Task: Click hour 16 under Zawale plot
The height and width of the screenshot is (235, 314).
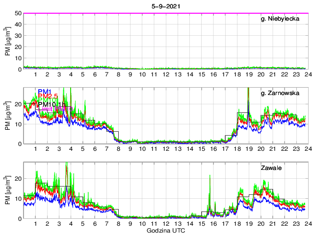Action: click(213, 224)
